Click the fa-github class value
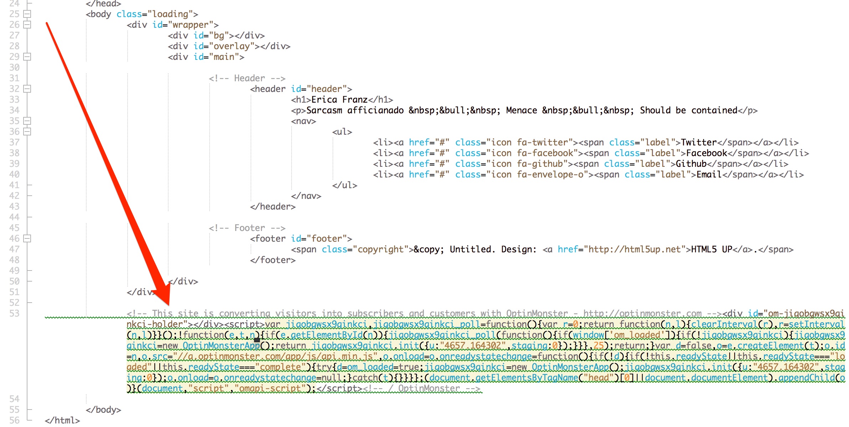This screenshot has height=427, width=849. [x=540, y=164]
